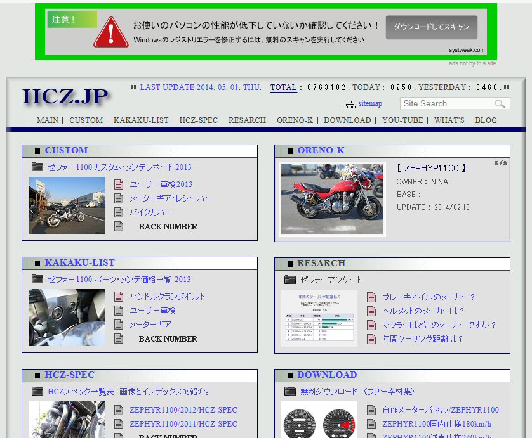Open RESARCH in the navigation bar
Screen dimensions: 532x438
[x=248, y=120]
